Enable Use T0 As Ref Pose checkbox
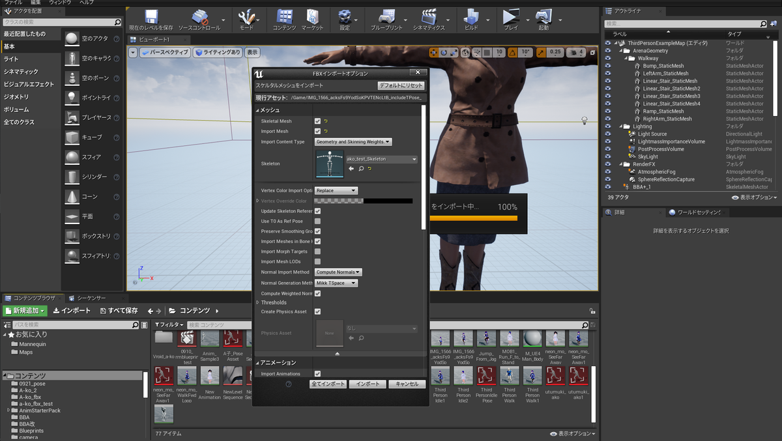This screenshot has height=441, width=782. tap(317, 221)
